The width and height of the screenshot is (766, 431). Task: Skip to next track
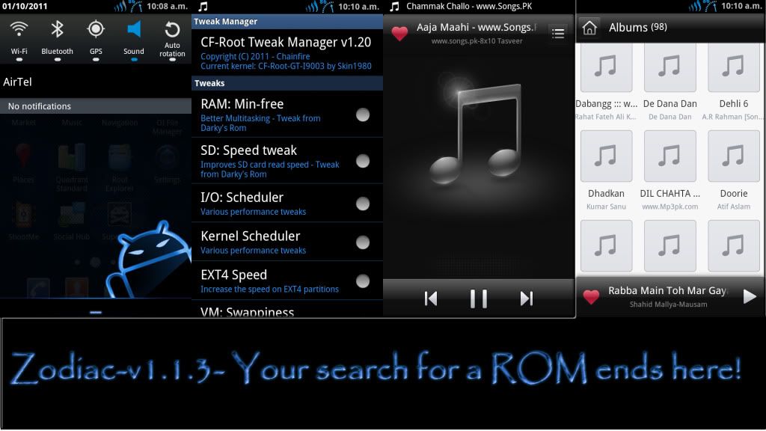click(x=527, y=299)
